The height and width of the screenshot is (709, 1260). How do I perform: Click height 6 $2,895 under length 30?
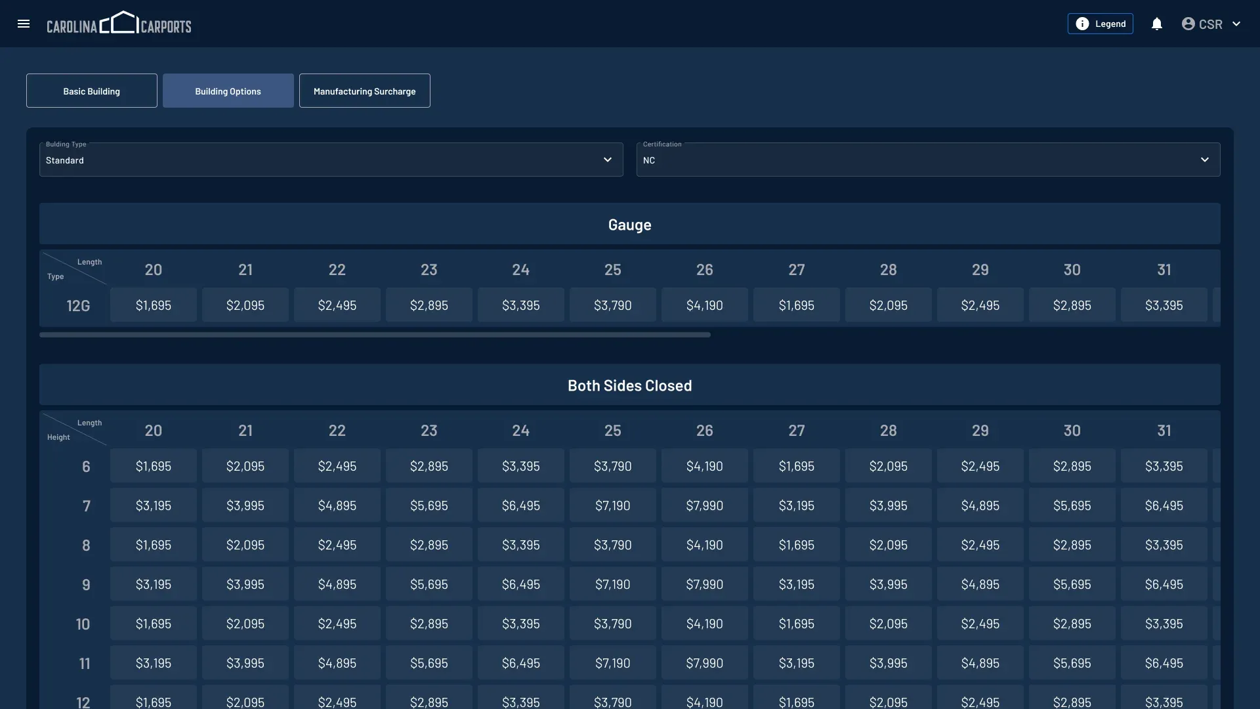1072,465
